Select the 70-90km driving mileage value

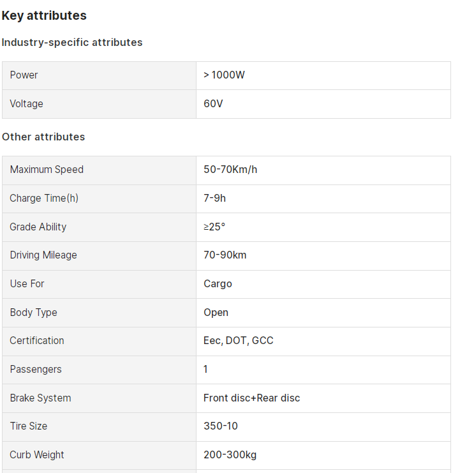pyautogui.click(x=225, y=255)
